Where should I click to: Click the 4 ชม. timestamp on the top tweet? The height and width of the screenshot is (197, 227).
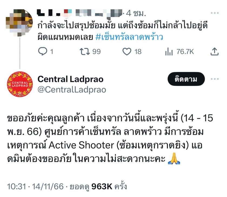[x=136, y=13]
